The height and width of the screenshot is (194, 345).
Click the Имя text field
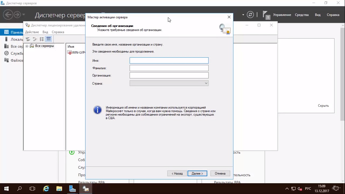tap(169, 61)
